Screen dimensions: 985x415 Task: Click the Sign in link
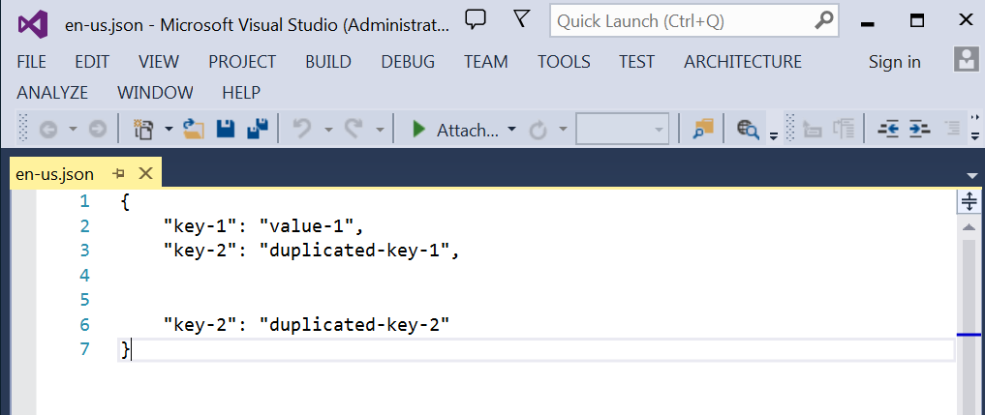point(895,62)
